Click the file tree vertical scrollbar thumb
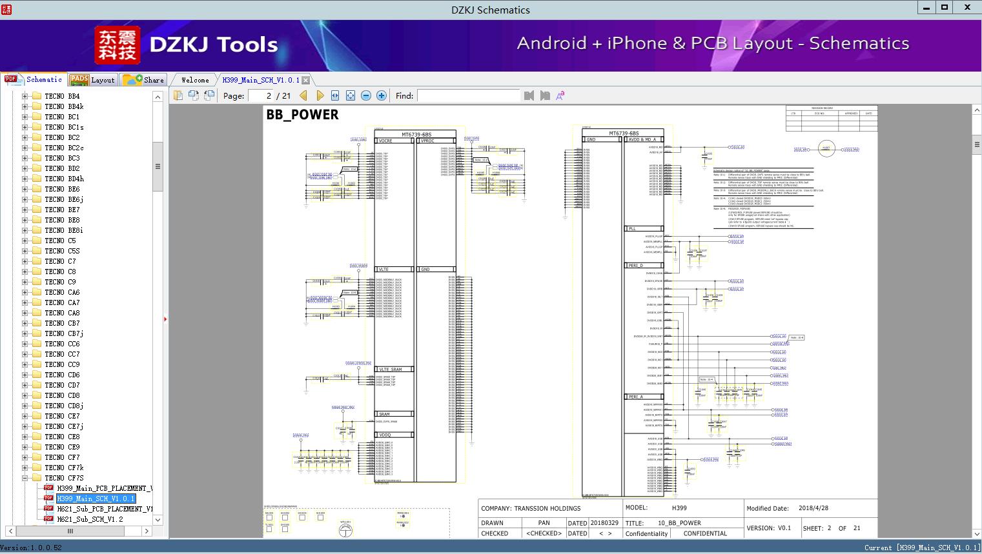982x554 pixels. point(158,166)
